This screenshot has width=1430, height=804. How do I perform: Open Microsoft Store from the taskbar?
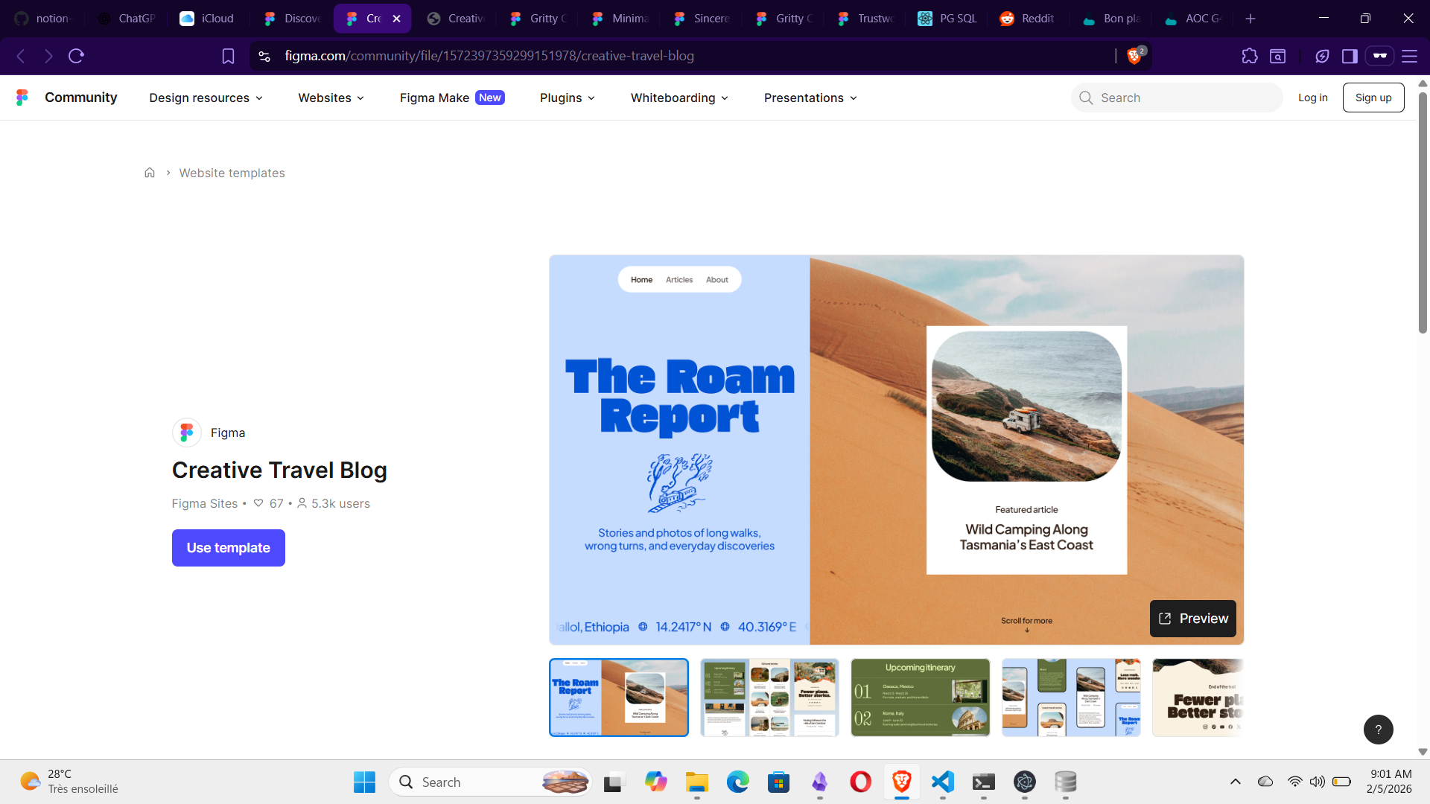pyautogui.click(x=779, y=782)
